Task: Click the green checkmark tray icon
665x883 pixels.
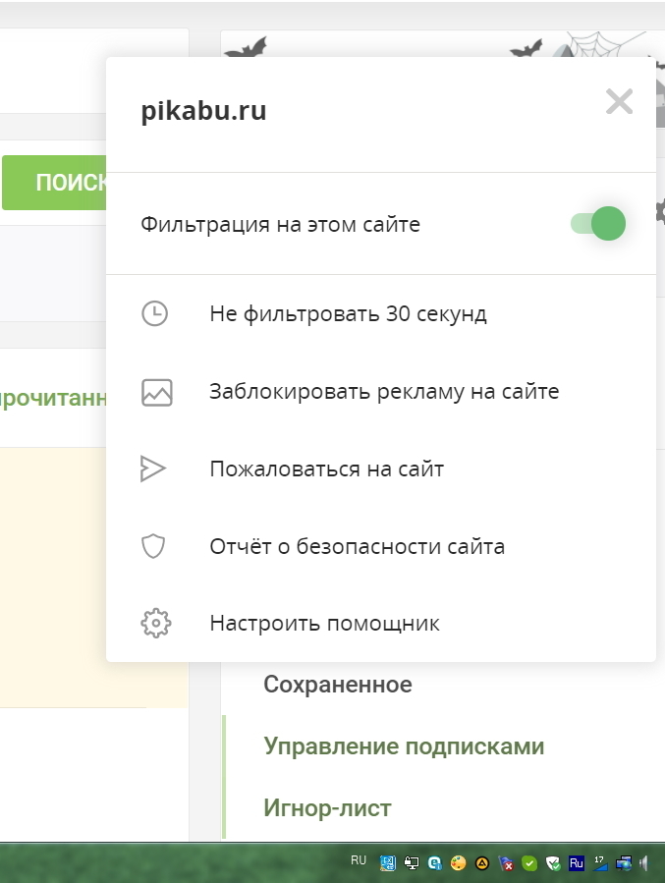Action: tap(529, 864)
